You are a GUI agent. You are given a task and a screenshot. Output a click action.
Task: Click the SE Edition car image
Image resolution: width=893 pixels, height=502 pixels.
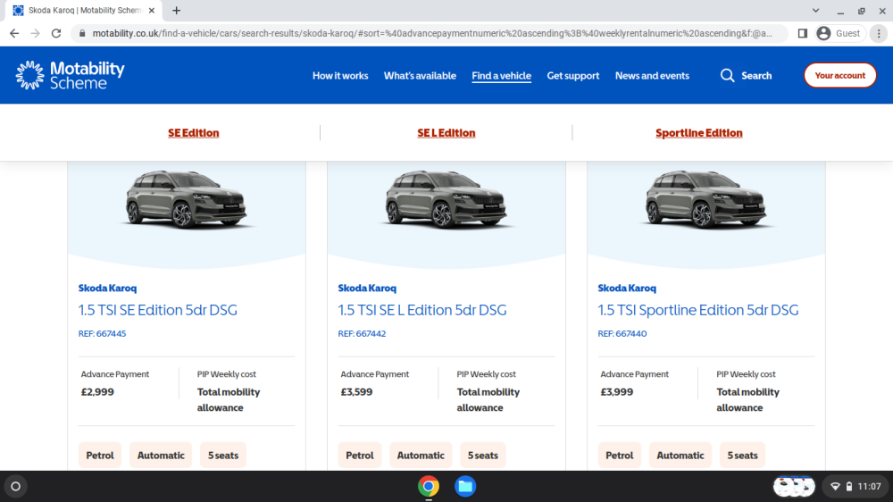[x=187, y=199]
